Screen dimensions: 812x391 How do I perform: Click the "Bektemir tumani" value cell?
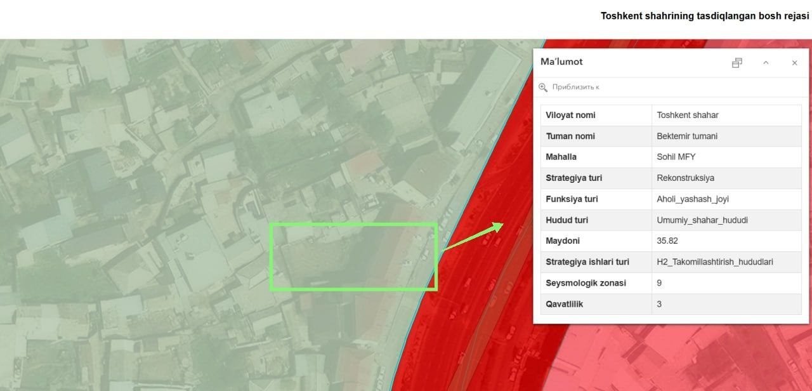click(x=726, y=136)
